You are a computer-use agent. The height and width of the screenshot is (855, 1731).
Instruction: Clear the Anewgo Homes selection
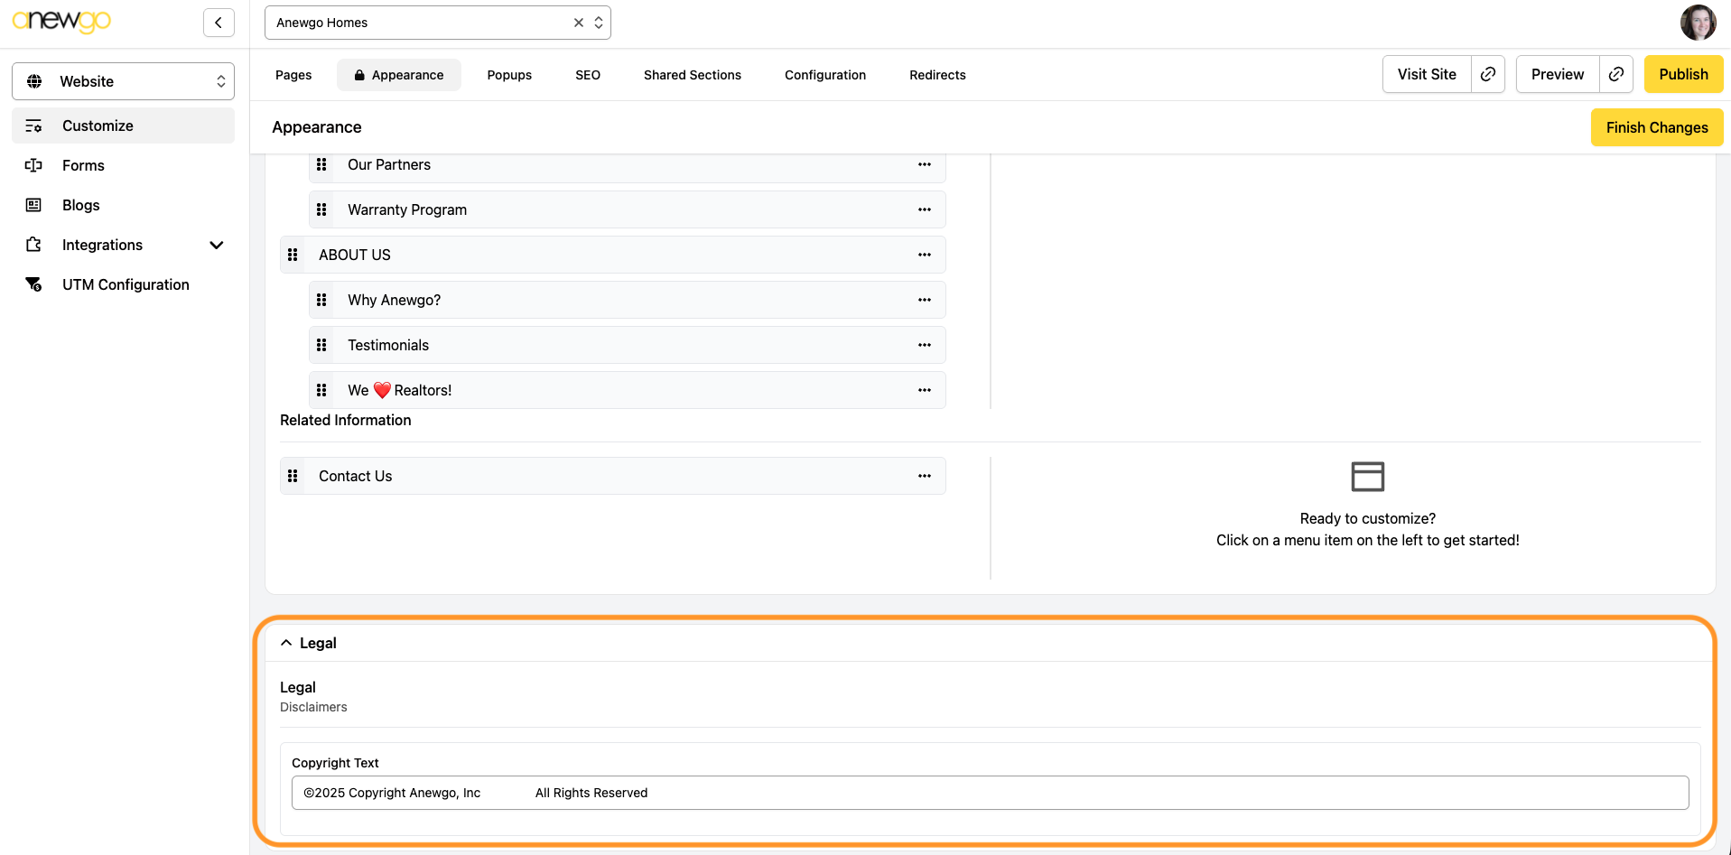579,23
